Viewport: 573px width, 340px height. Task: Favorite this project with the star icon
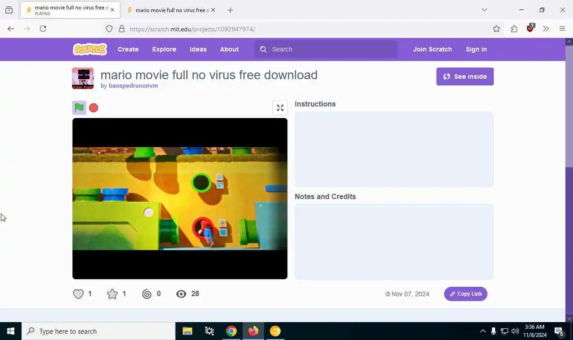(x=112, y=294)
